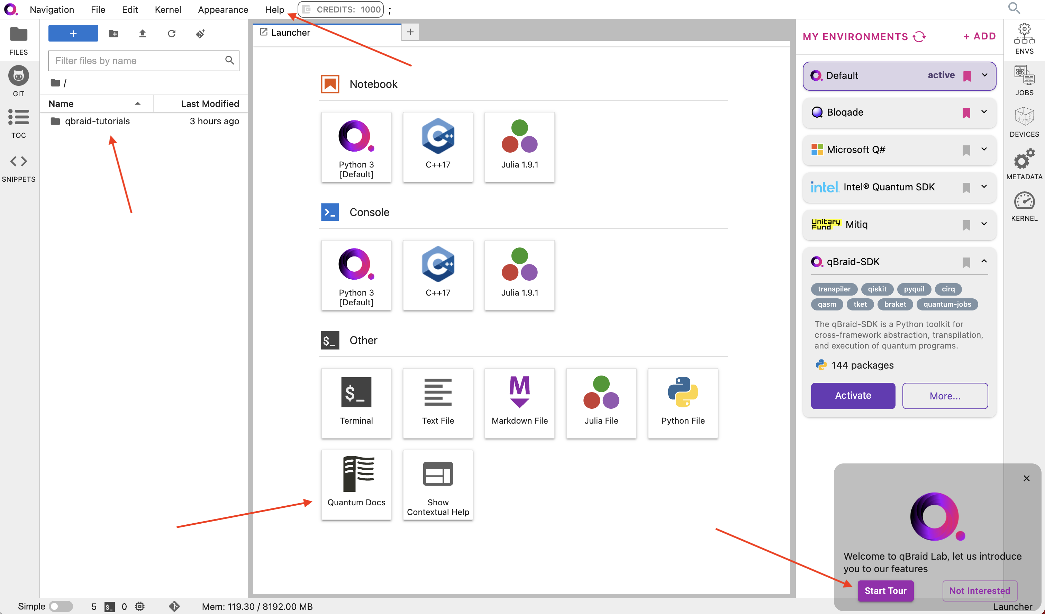This screenshot has width=1045, height=614.
Task: Toggle the Simple mode switch
Action: (61, 606)
